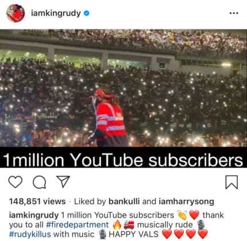The image size is (247, 241).
Task: Click the blue verified badge
Action: (x=87, y=13)
